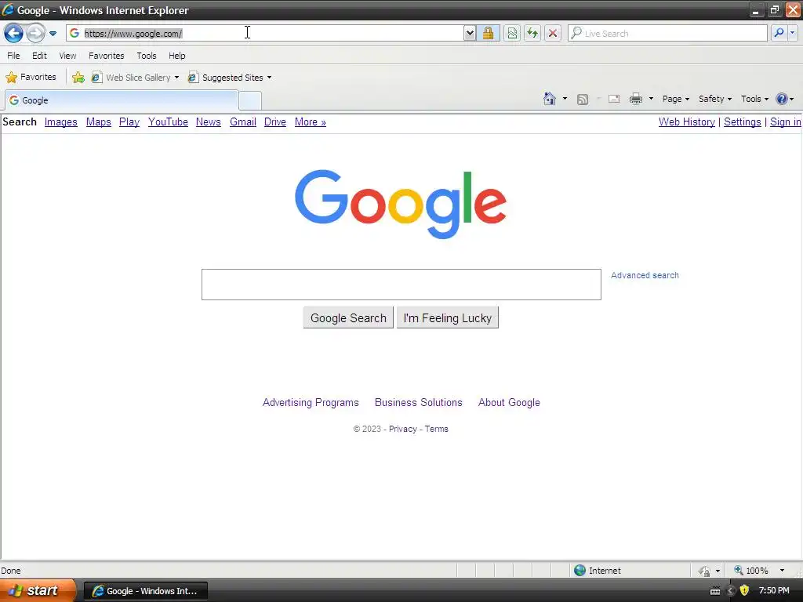Click the Forward navigation arrow

coord(35,33)
